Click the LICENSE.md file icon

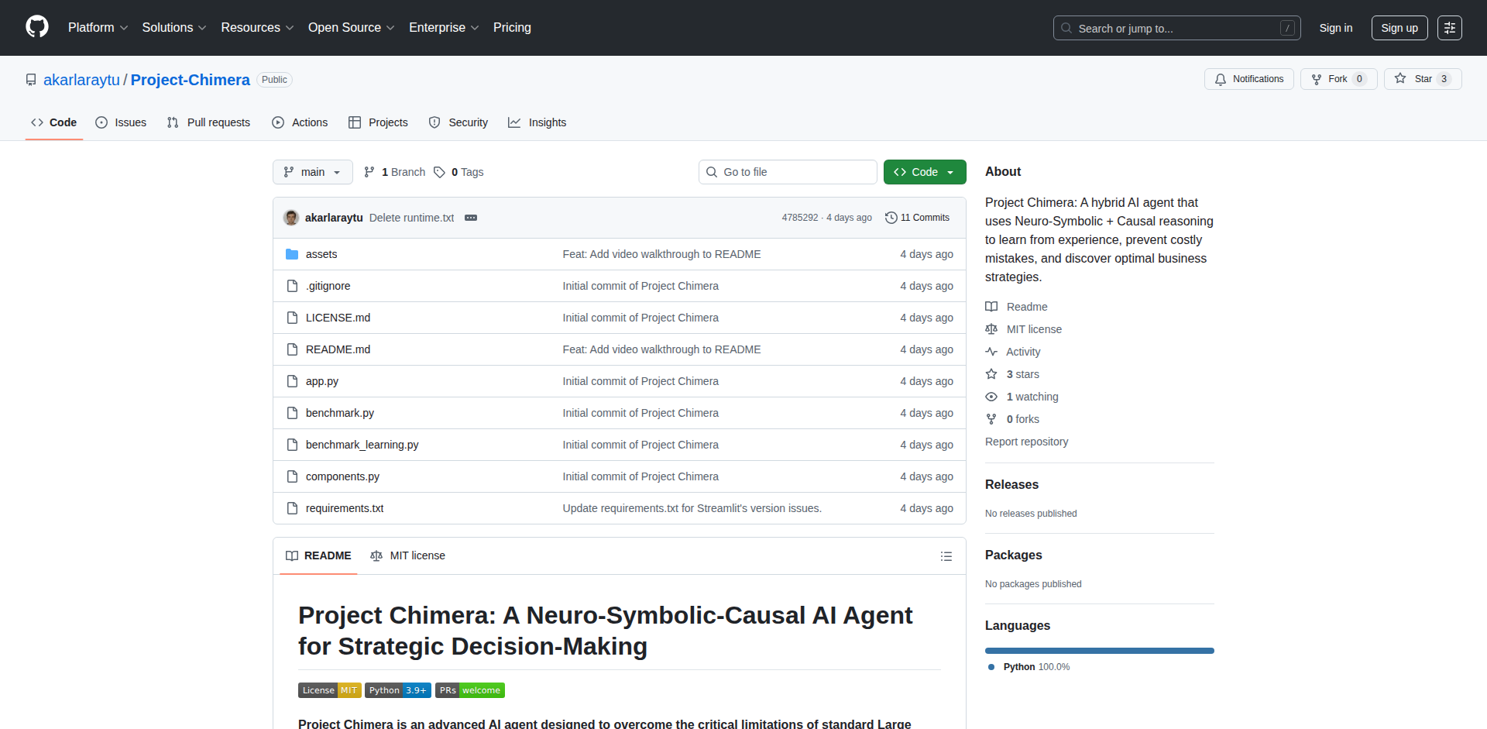pos(292,318)
